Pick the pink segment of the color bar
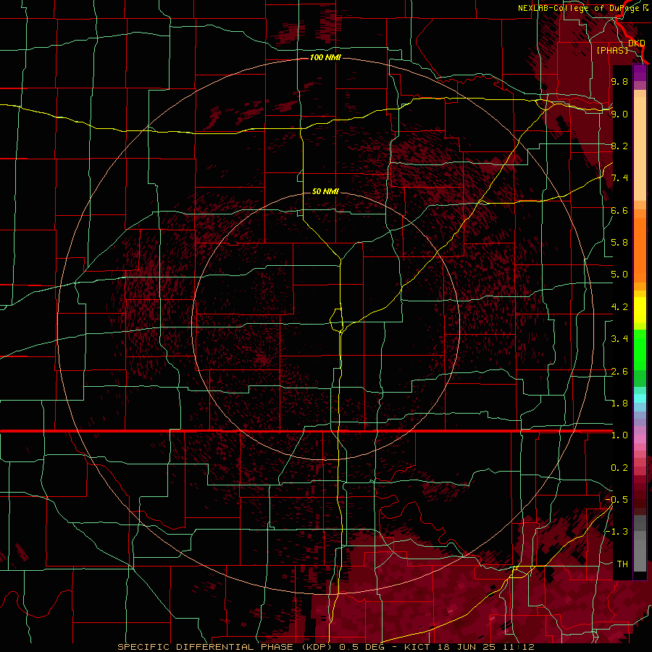 pos(640,439)
